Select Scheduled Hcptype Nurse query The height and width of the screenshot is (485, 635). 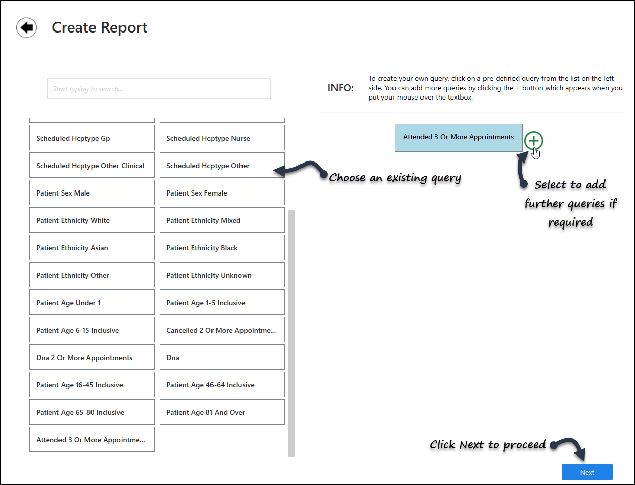tap(222, 138)
